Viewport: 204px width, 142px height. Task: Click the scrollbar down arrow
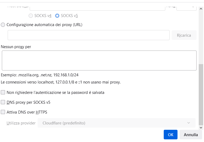pyautogui.click(x=201, y=128)
